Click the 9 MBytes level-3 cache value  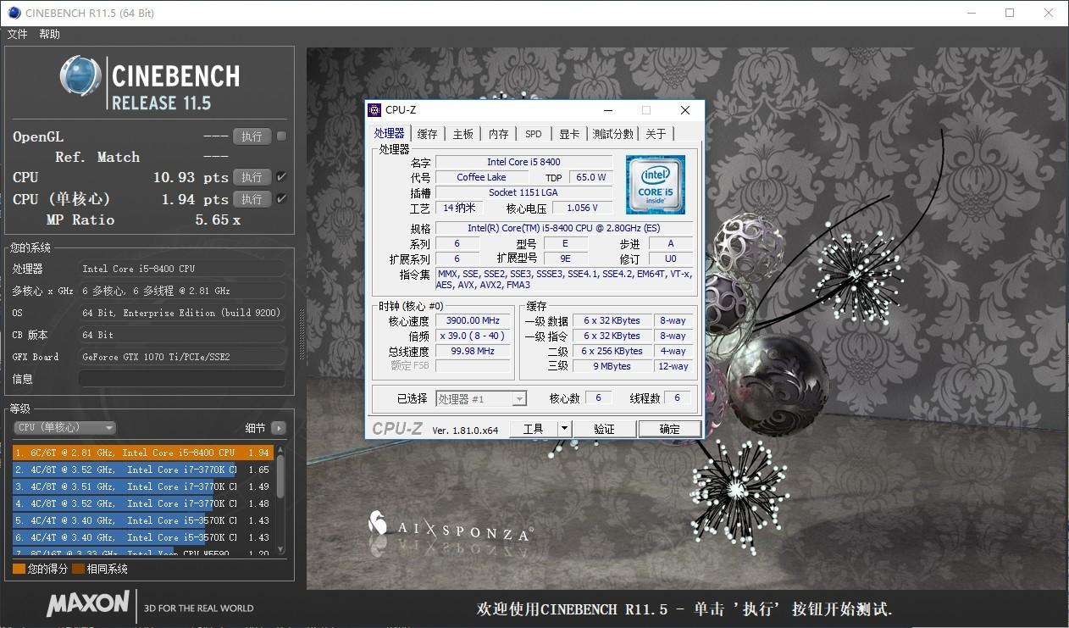pyautogui.click(x=612, y=366)
